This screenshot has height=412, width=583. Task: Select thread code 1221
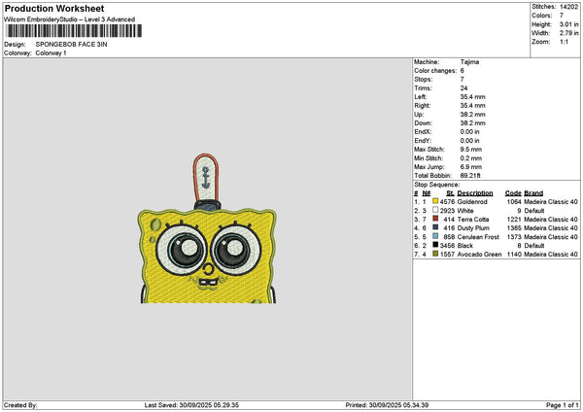click(514, 220)
